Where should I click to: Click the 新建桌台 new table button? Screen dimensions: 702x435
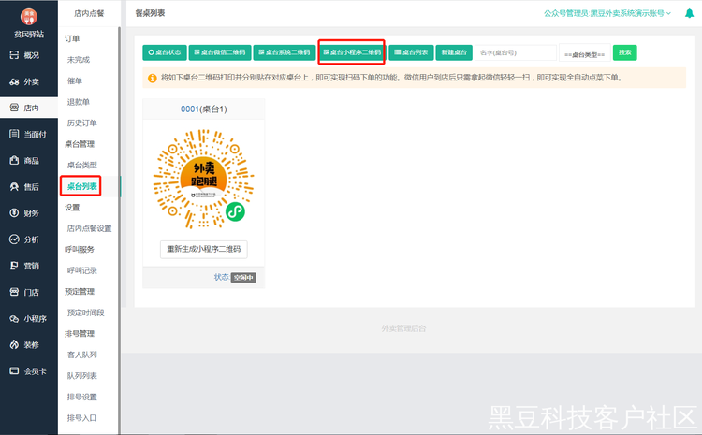tap(454, 52)
